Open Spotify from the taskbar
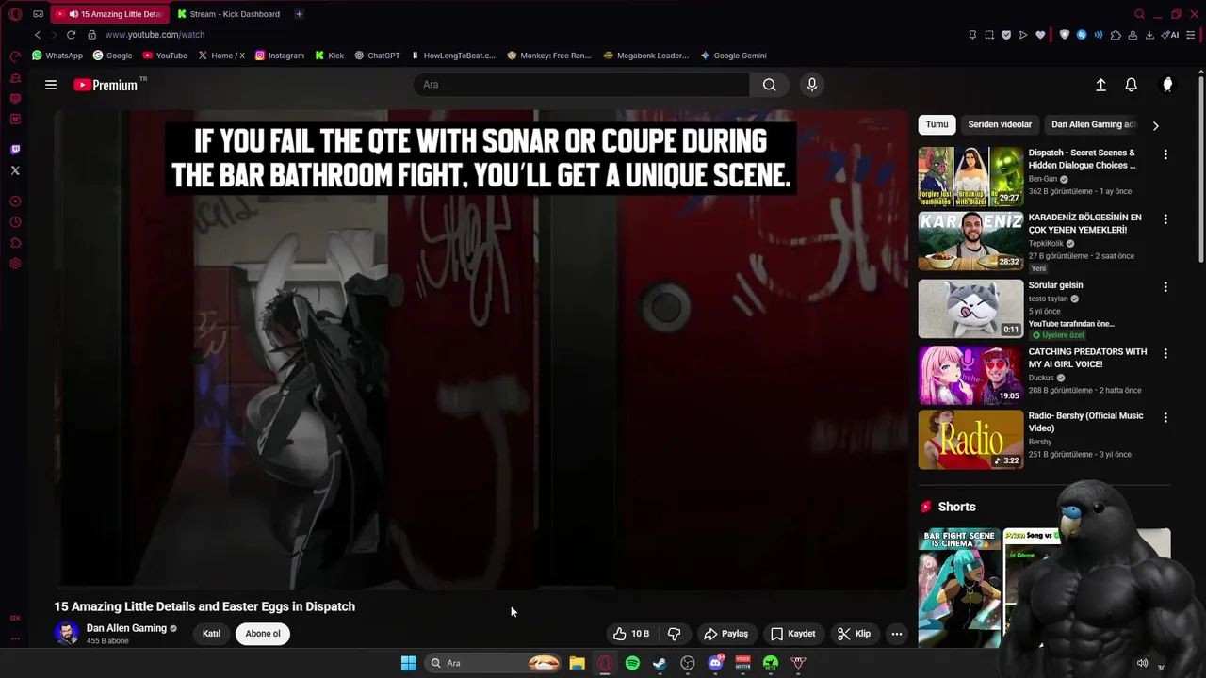The width and height of the screenshot is (1206, 678). (632, 663)
